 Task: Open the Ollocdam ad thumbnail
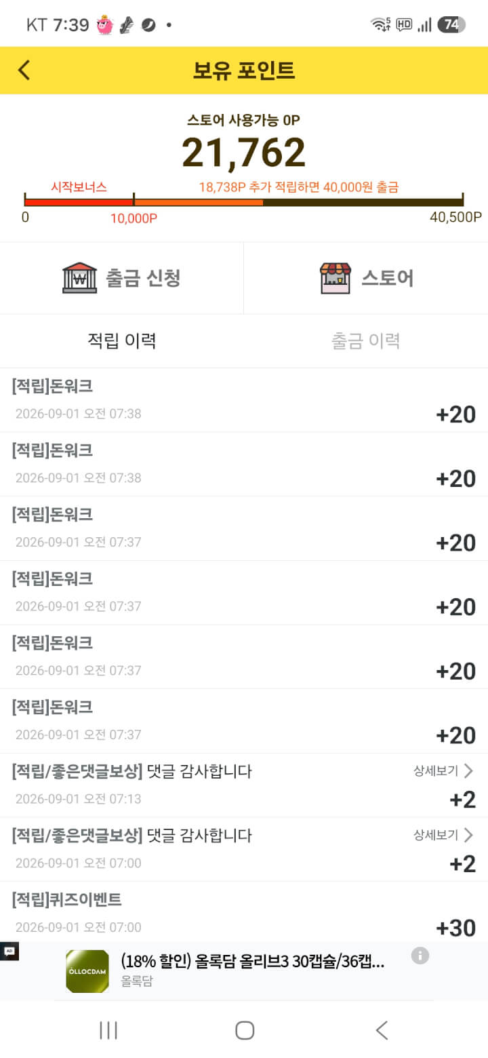[87, 971]
